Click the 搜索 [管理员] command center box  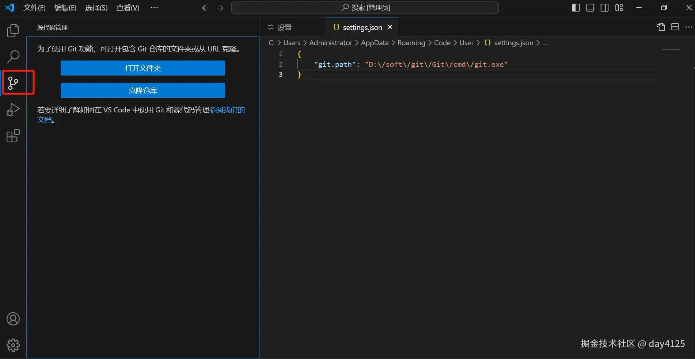[x=365, y=8]
